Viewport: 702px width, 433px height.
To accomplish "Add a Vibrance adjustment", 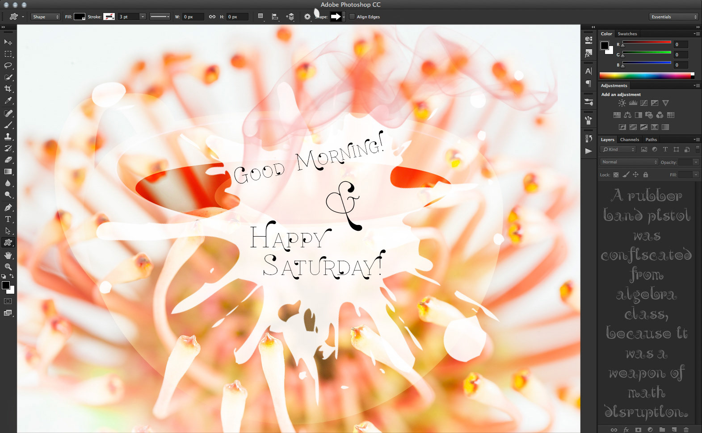I will 665,103.
